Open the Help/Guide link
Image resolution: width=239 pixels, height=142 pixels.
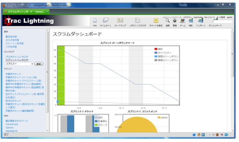(198, 17)
